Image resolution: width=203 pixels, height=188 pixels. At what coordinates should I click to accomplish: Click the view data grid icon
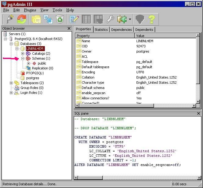click(86, 19)
